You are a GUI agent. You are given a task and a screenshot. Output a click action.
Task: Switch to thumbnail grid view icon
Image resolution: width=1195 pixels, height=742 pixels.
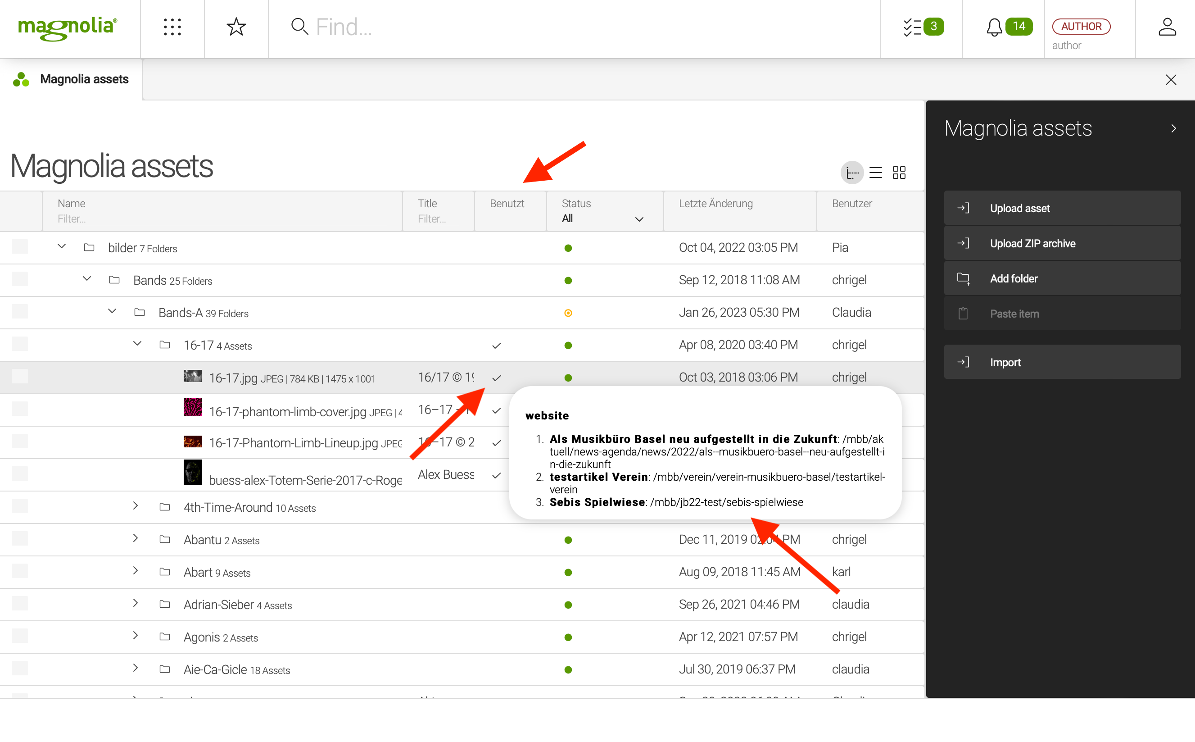(x=899, y=173)
